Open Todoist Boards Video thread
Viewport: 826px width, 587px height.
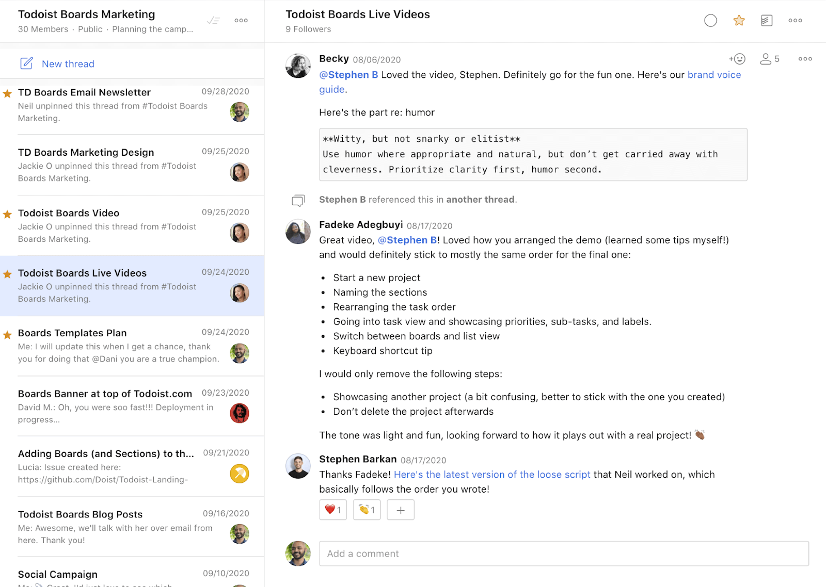tap(132, 225)
